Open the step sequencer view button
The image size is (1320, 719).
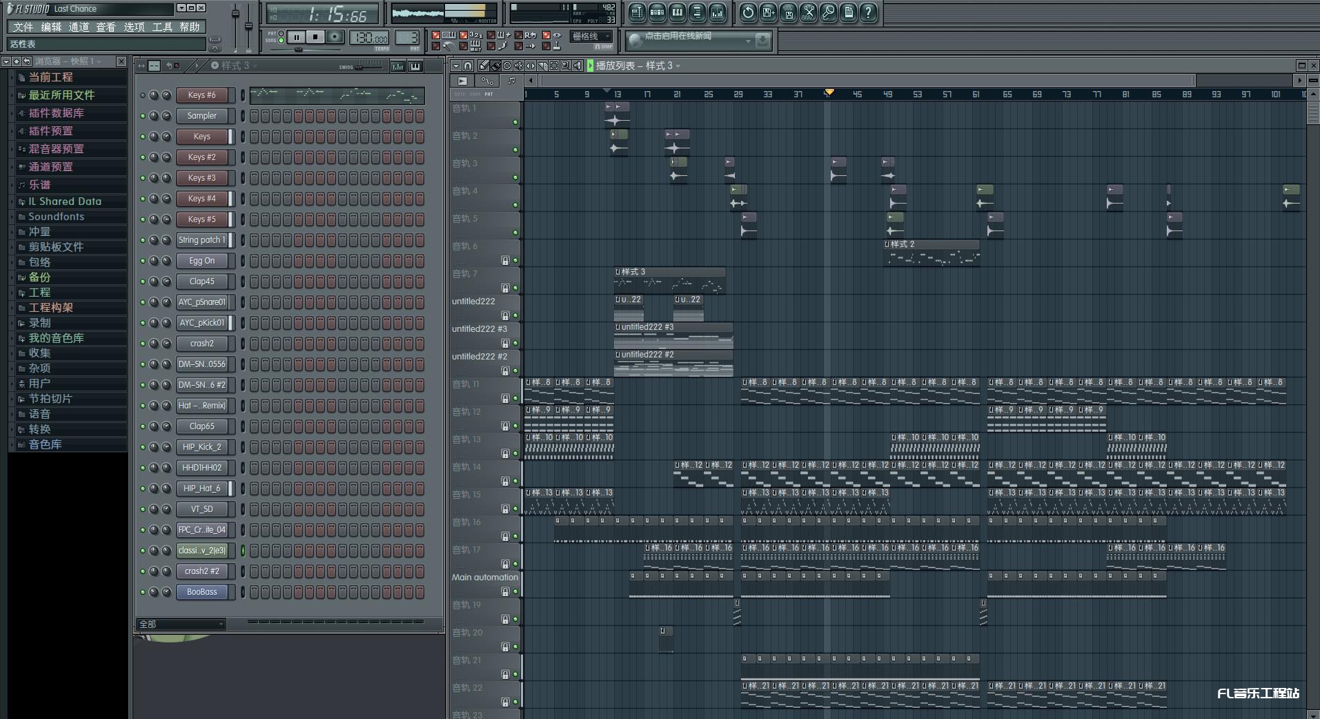pyautogui.click(x=657, y=12)
